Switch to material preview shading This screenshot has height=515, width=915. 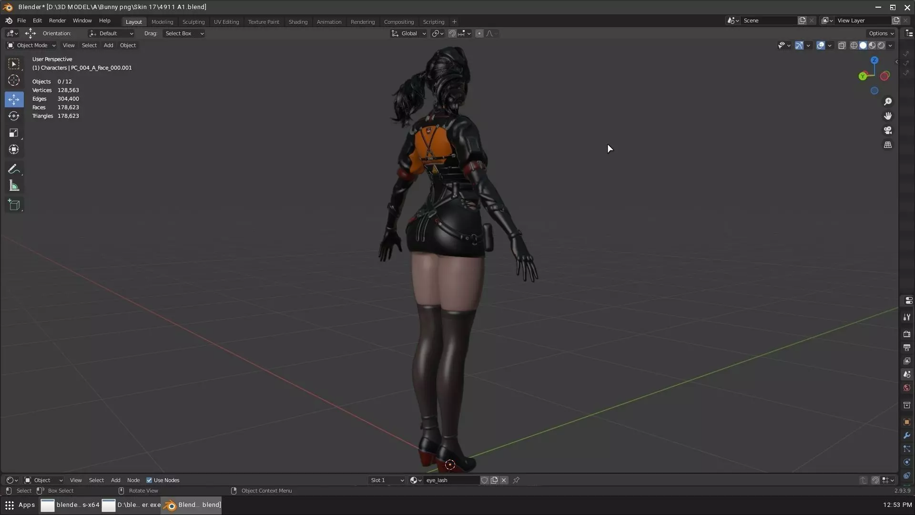[872, 45]
